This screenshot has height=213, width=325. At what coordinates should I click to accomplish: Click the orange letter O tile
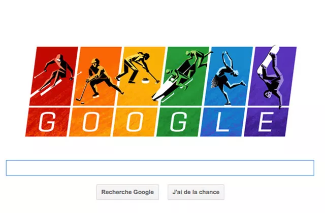click(x=91, y=122)
